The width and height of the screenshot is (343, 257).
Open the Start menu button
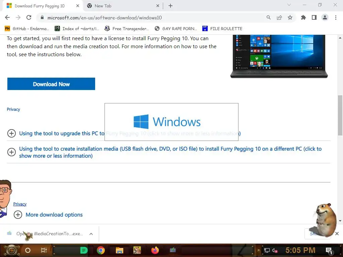12,250
